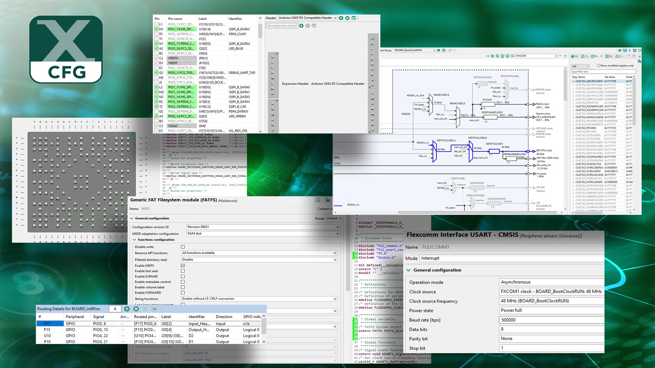Add a new row in Routing Details
655x368 pixels.
tap(127, 309)
